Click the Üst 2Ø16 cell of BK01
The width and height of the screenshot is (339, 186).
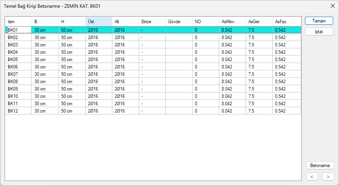click(x=99, y=30)
